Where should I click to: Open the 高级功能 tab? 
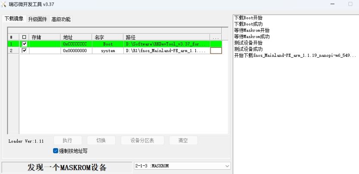pyautogui.click(x=61, y=19)
